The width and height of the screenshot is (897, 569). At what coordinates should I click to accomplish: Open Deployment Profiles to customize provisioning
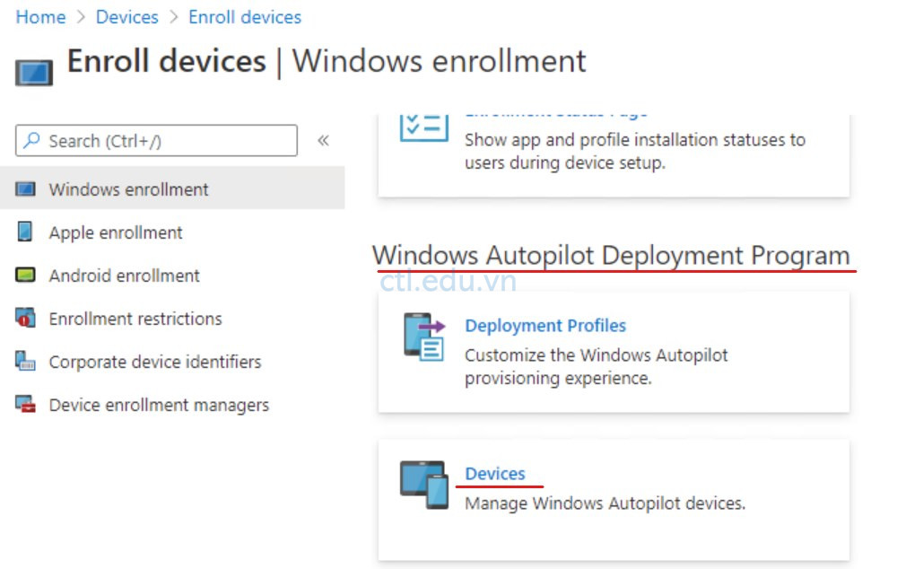pos(545,326)
